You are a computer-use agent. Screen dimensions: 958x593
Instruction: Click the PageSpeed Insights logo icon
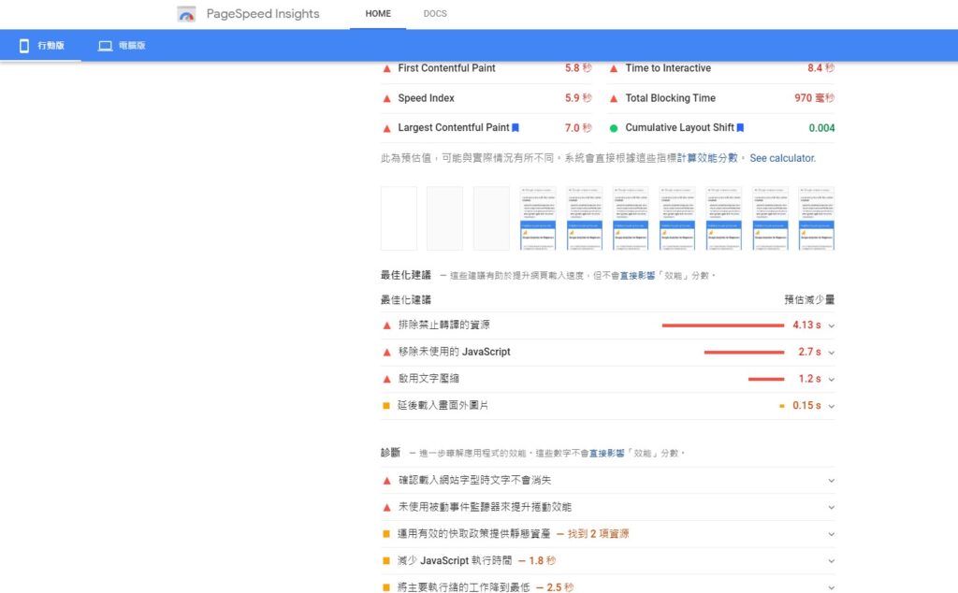coord(187,14)
